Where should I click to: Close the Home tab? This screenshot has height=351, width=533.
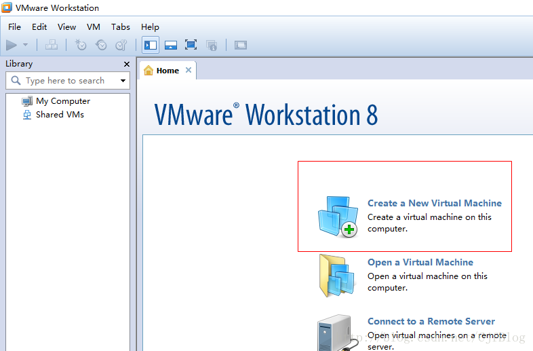(189, 70)
